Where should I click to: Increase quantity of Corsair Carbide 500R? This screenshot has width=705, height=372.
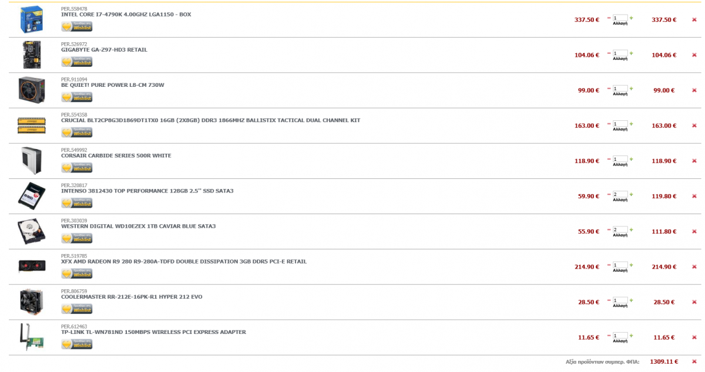[x=632, y=159]
